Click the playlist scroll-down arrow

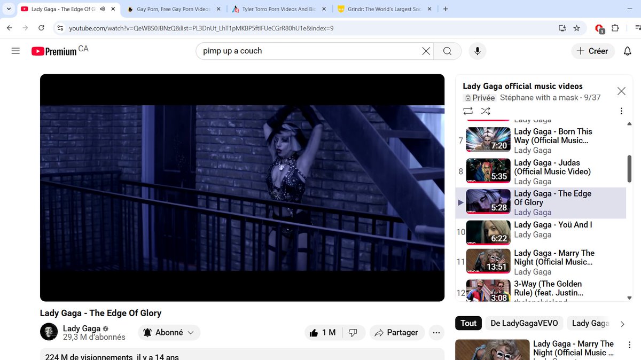(629, 298)
